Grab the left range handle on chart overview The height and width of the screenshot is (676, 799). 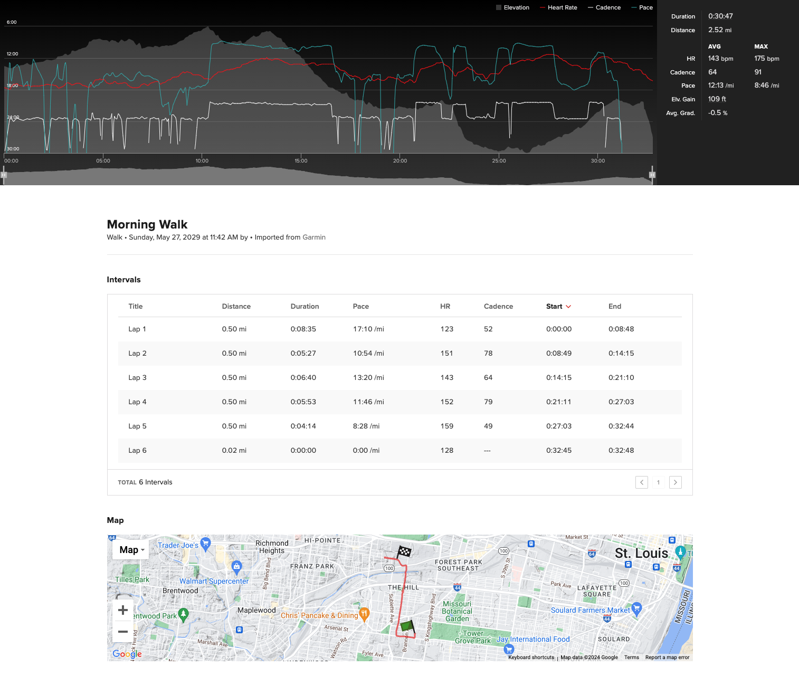pos(3,175)
